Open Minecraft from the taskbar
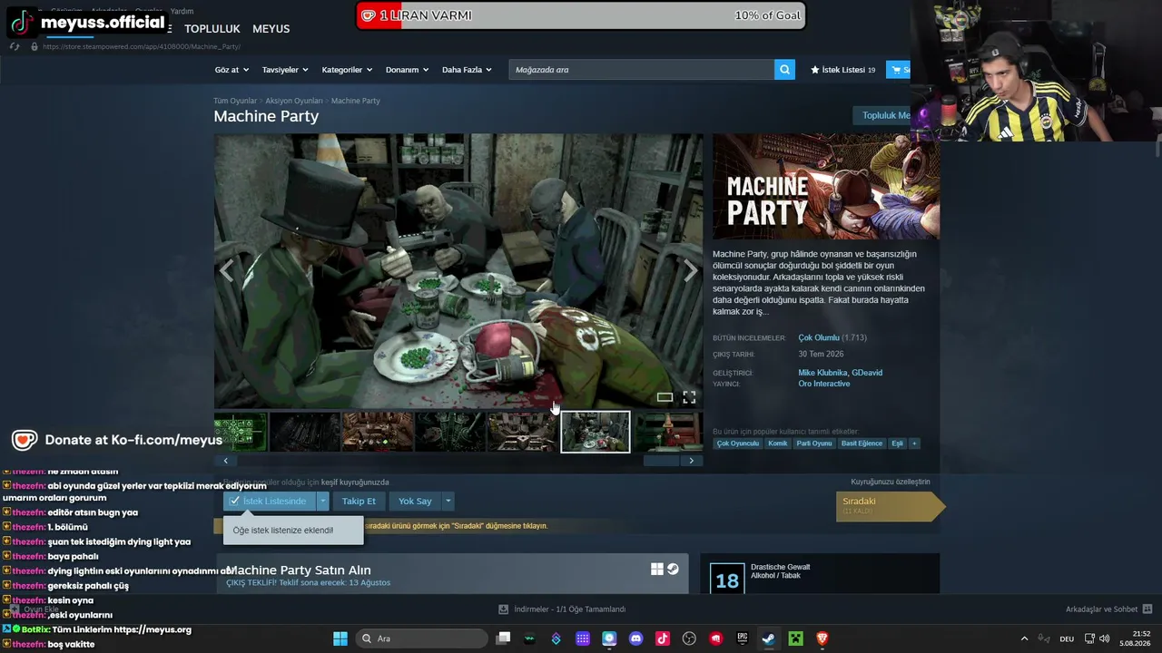Screen dimensions: 1162x653 tap(795, 638)
